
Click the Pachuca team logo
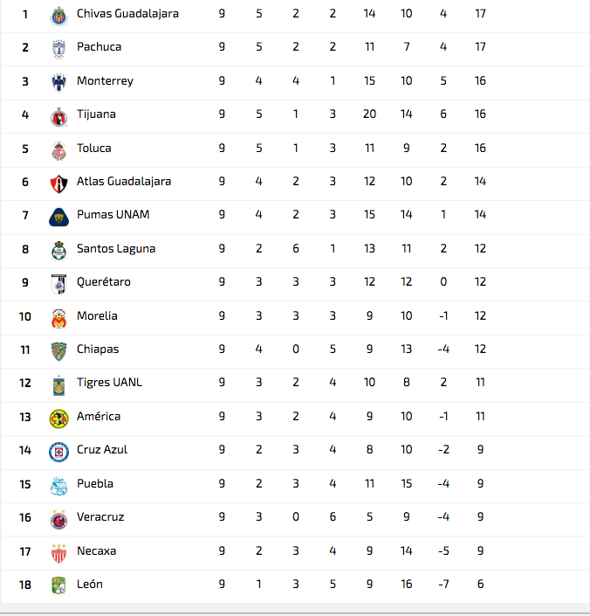point(58,50)
